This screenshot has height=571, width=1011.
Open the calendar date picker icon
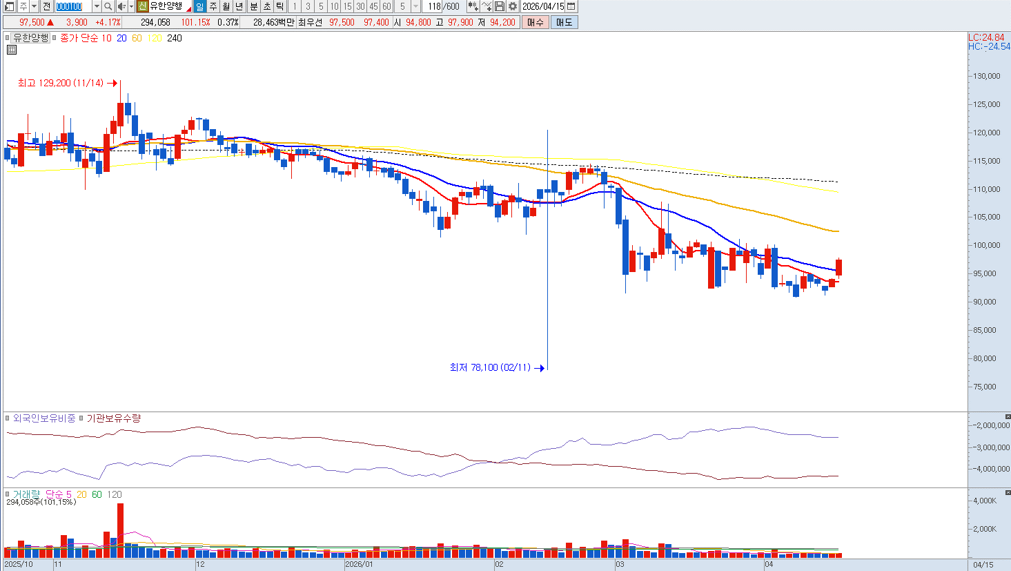tap(571, 6)
